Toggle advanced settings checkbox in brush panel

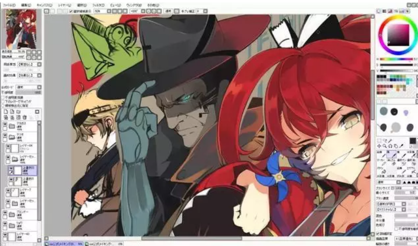[x=378, y=234]
